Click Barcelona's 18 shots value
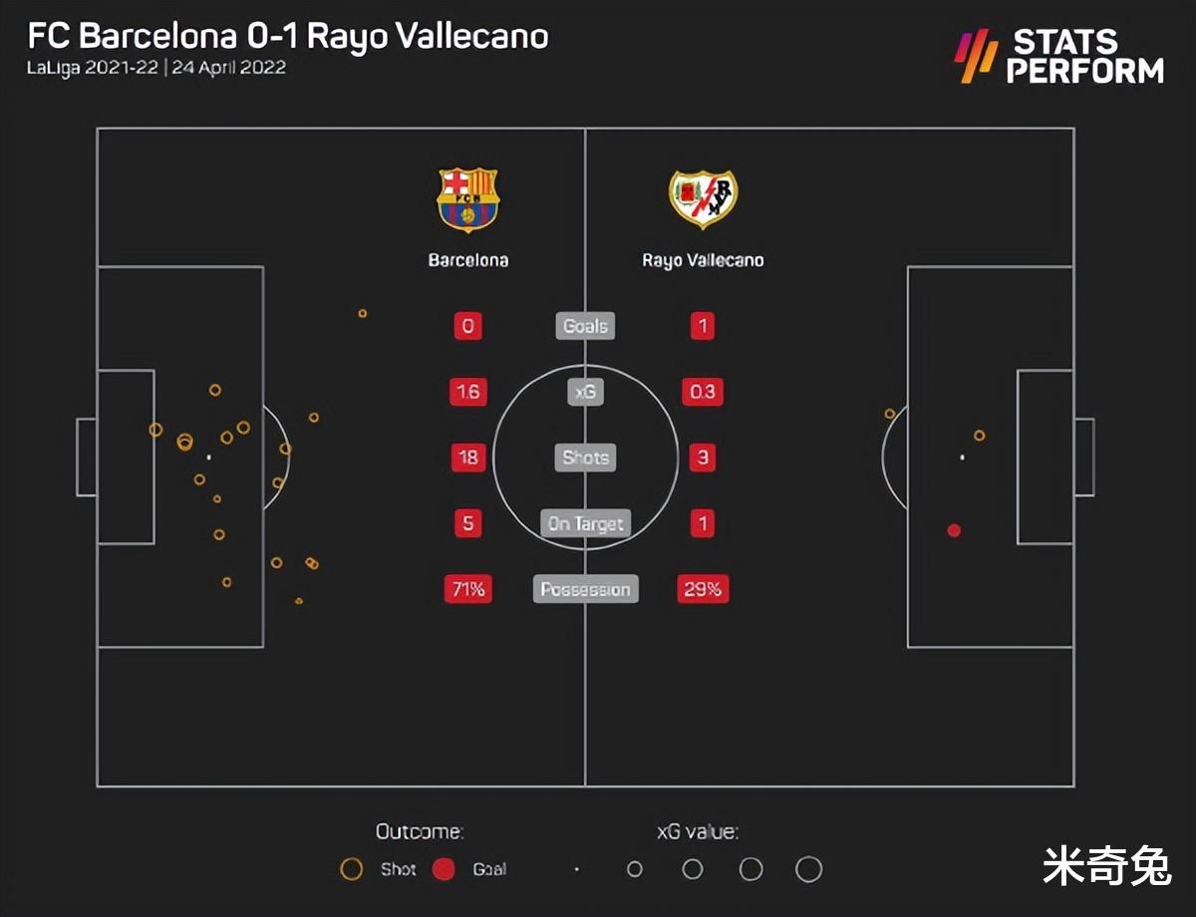The height and width of the screenshot is (917, 1196). pos(468,458)
